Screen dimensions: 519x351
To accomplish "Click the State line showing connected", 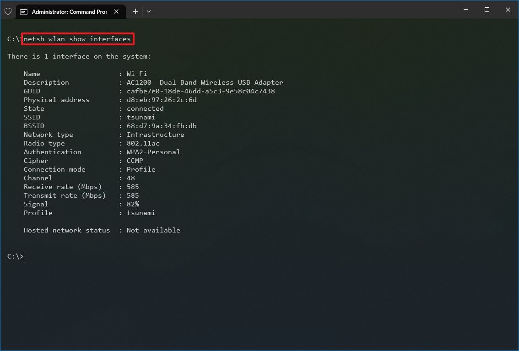I will pyautogui.click(x=145, y=108).
